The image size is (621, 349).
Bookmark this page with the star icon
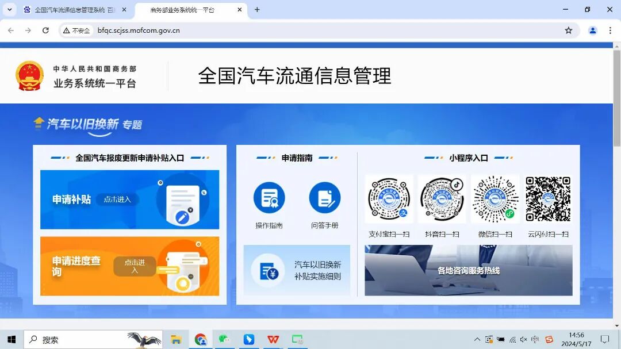(569, 30)
